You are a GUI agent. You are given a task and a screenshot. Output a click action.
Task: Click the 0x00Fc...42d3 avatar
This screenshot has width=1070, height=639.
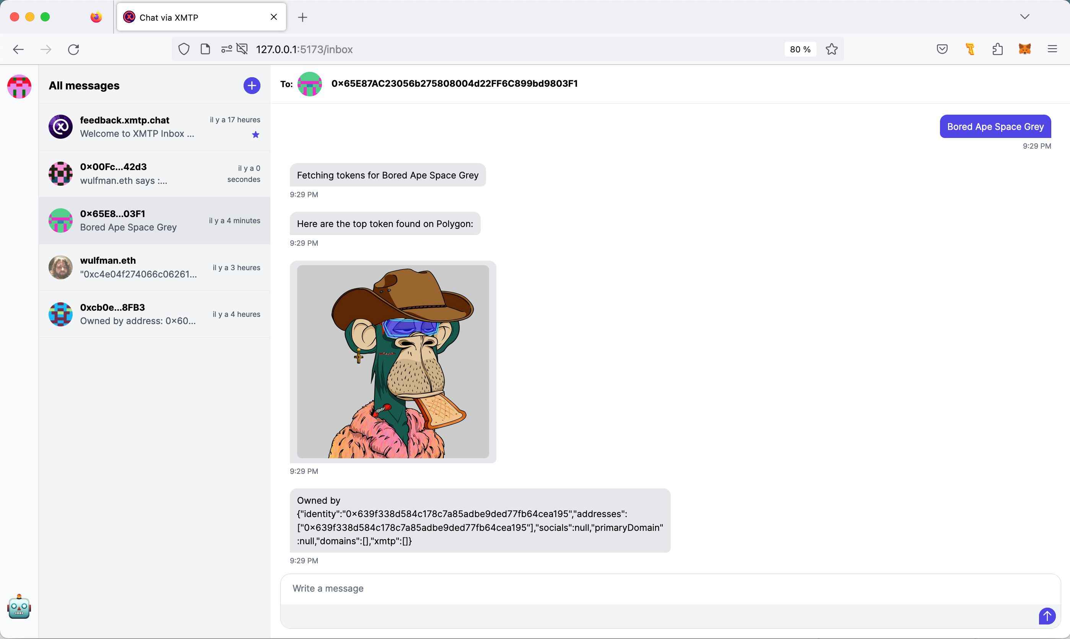[60, 174]
